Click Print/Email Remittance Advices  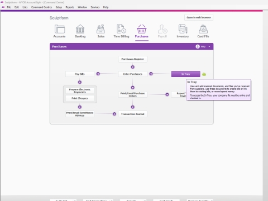click(x=80, y=114)
